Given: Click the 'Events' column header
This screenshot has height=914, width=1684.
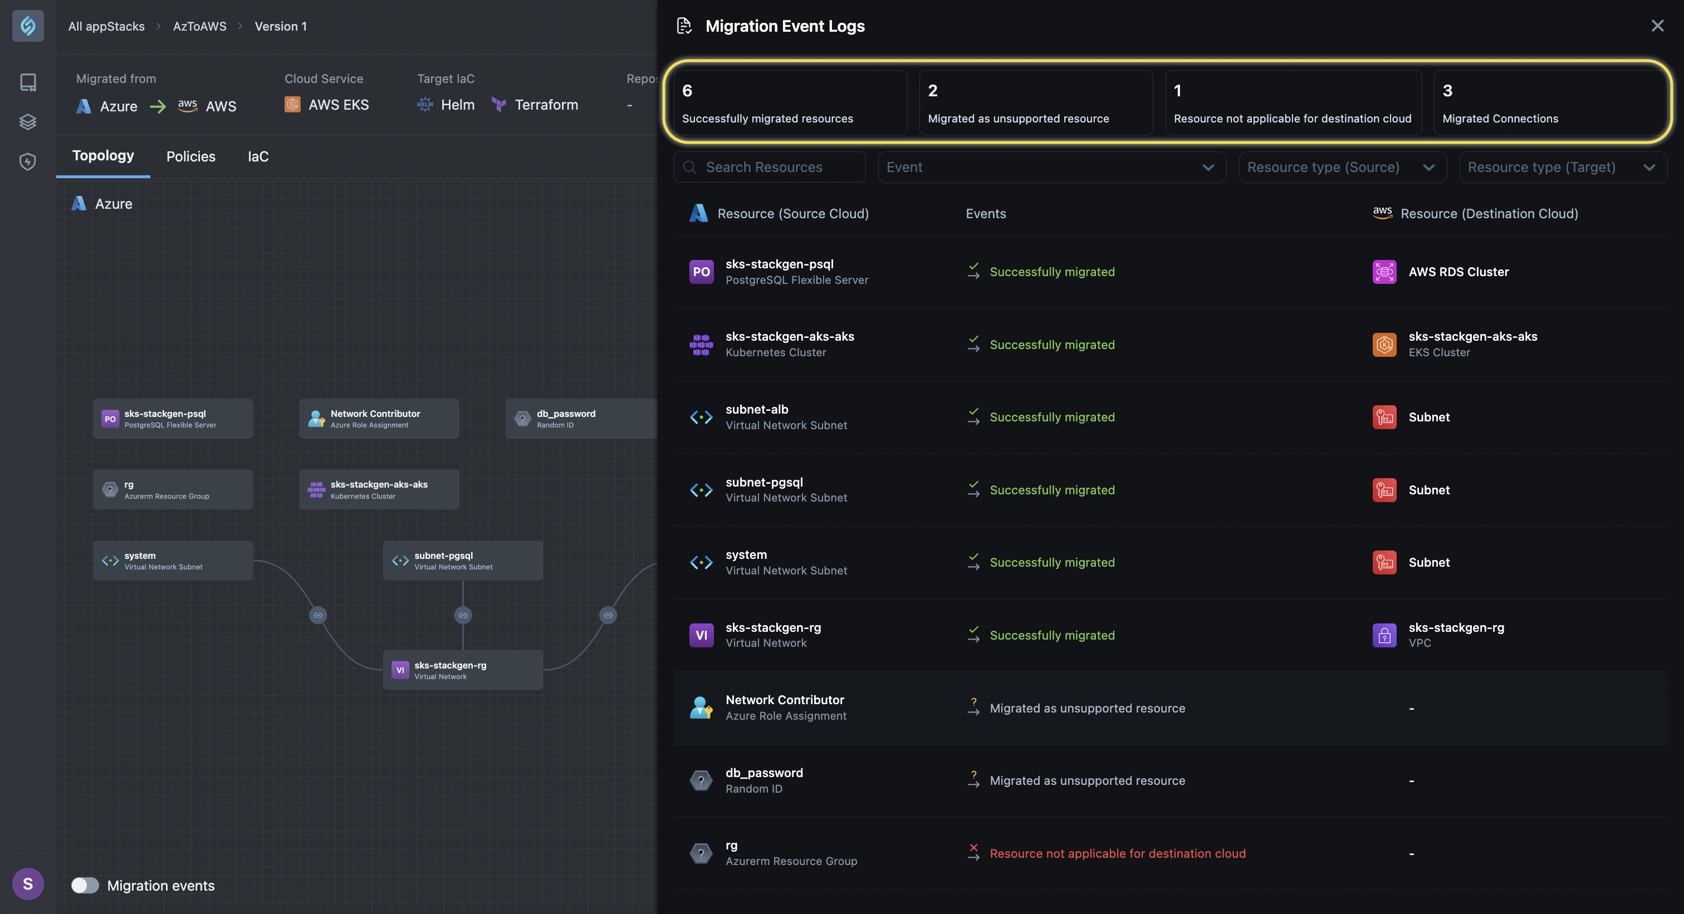Looking at the screenshot, I should point(986,214).
